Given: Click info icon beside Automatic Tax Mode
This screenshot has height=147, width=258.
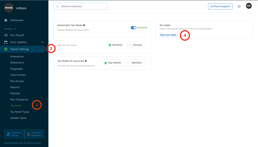Looking at the screenshot, I should [x=84, y=25].
